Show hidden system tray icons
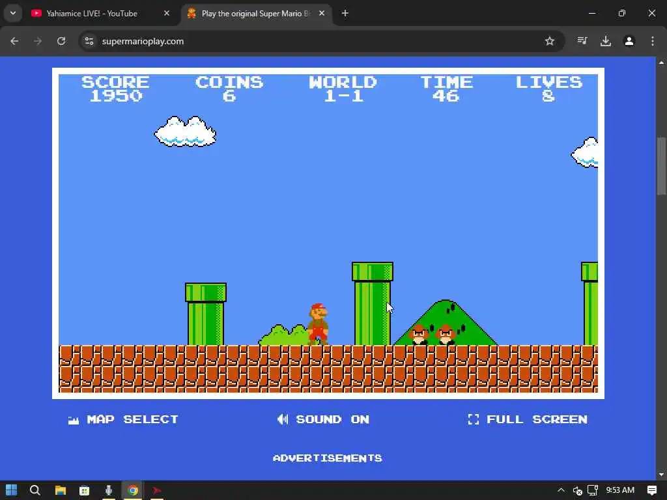 pos(561,490)
